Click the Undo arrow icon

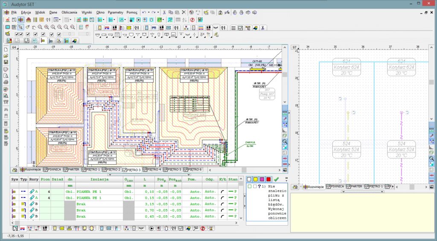144,13
